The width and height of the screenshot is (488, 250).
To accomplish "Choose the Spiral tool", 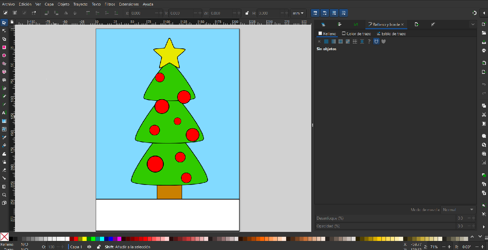I will pos(4,80).
